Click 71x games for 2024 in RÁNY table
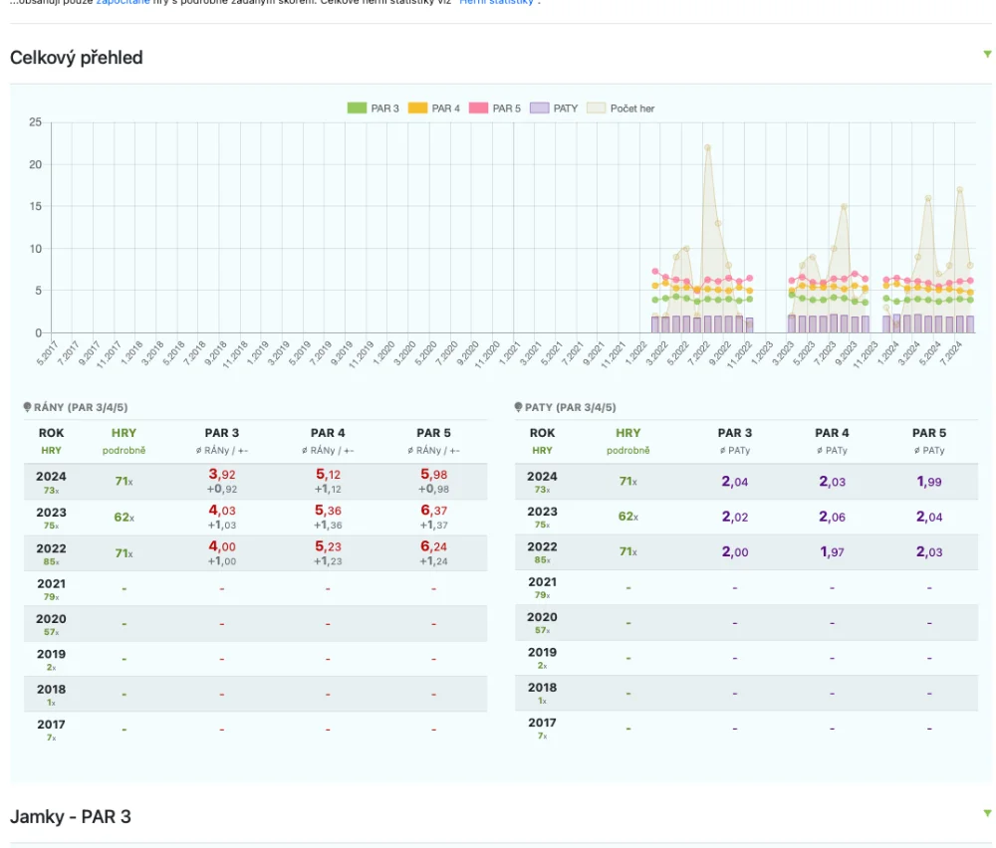This screenshot has width=996, height=848. pyautogui.click(x=124, y=481)
